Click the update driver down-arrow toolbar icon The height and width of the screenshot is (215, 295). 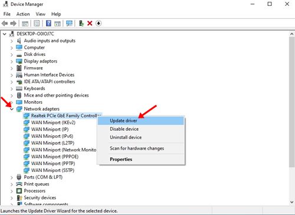click(99, 24)
